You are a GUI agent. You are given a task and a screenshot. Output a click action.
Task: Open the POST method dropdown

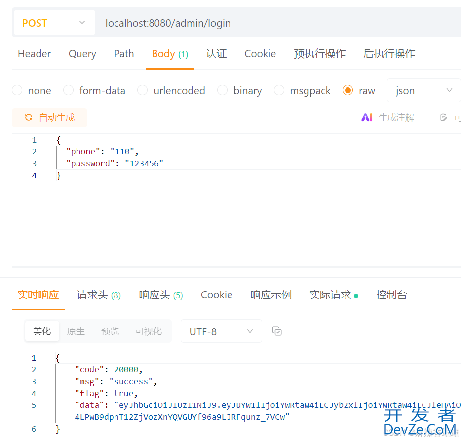[x=54, y=23]
